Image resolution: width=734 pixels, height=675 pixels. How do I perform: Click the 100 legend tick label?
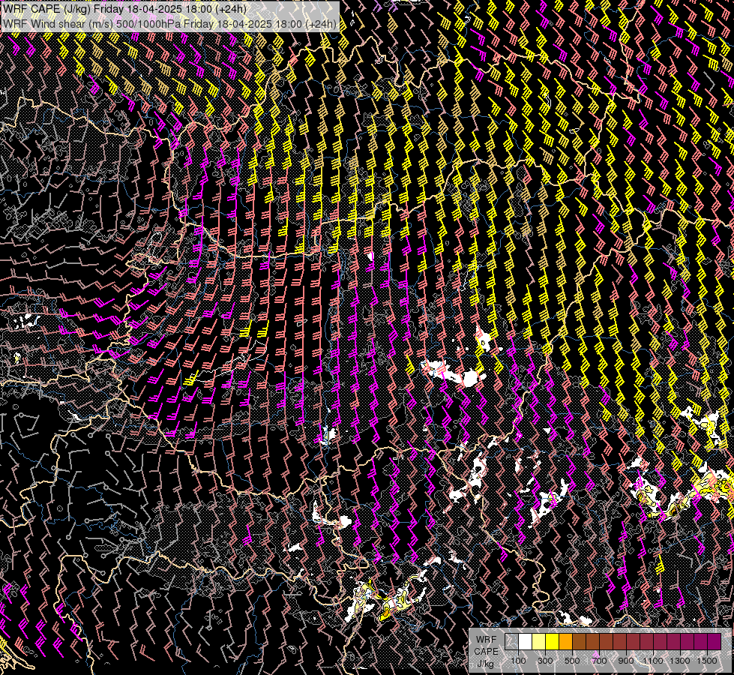point(518,661)
